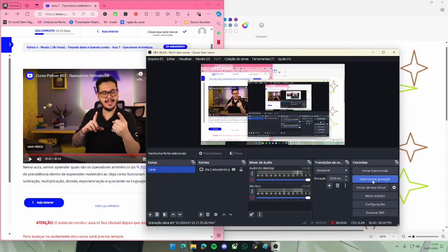Pop out the Transições de cena dock
Image resolution: width=448 pixels, height=252 pixels.
tap(348, 162)
